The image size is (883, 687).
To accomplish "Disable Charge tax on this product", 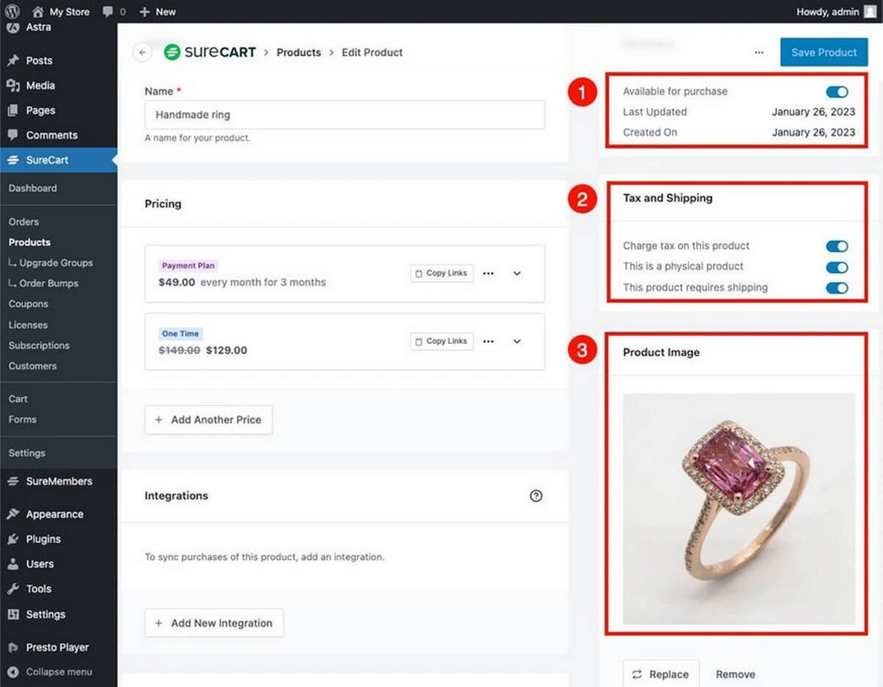I will tap(836, 246).
